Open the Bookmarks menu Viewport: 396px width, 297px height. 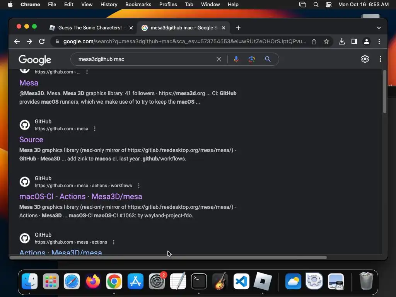coord(138,5)
